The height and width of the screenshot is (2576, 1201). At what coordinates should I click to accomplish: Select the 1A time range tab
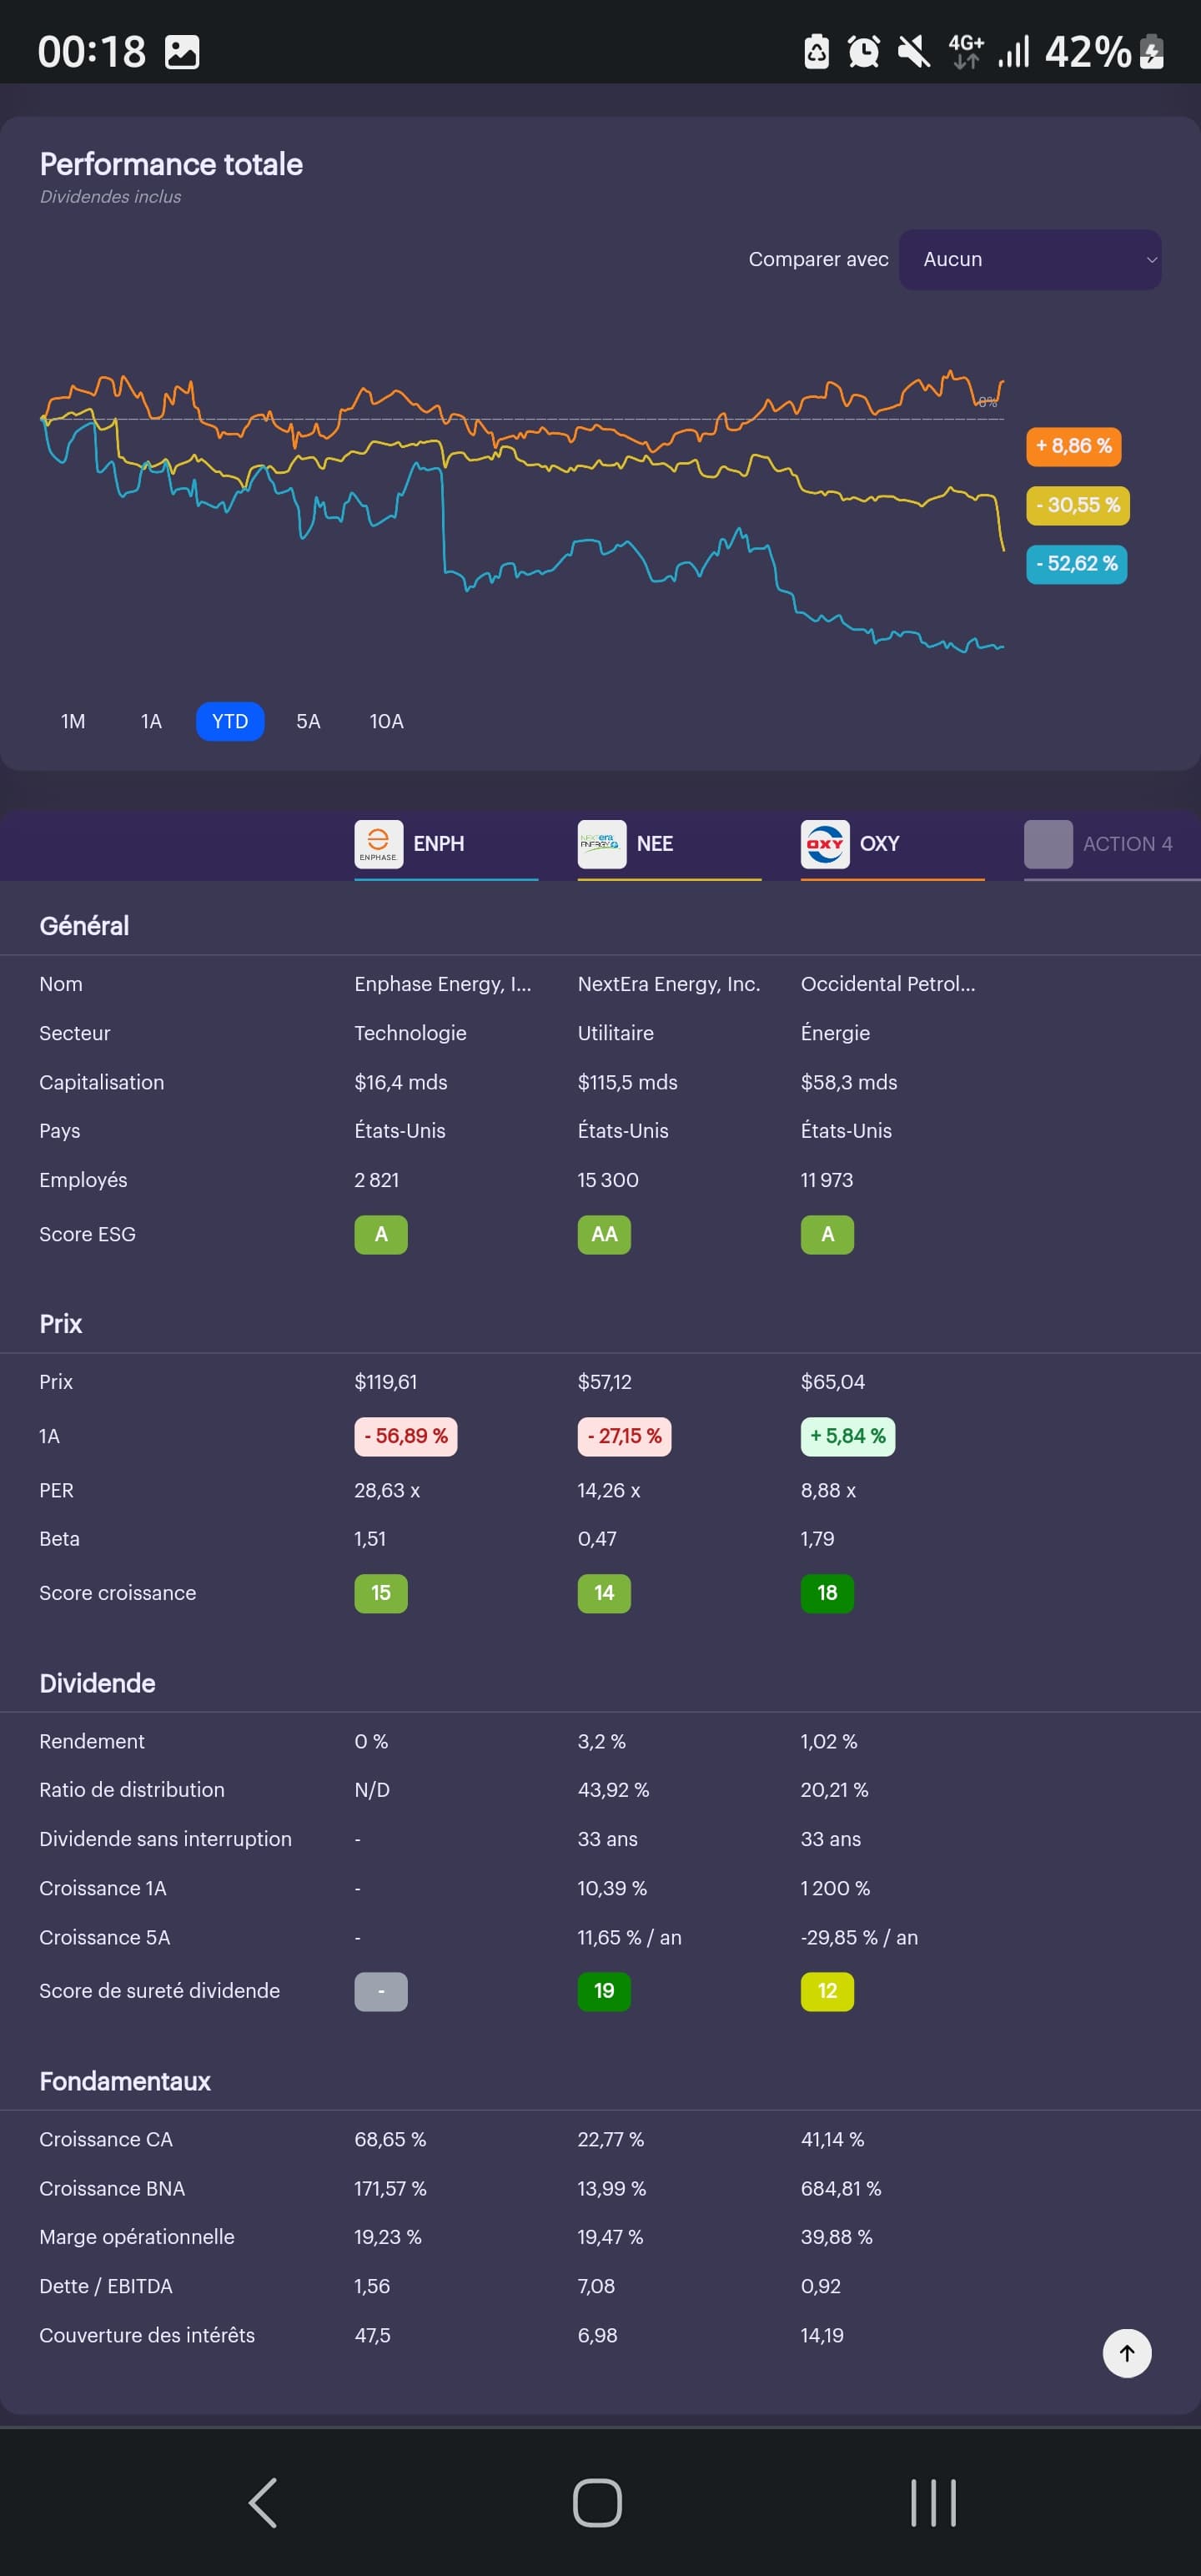[151, 721]
